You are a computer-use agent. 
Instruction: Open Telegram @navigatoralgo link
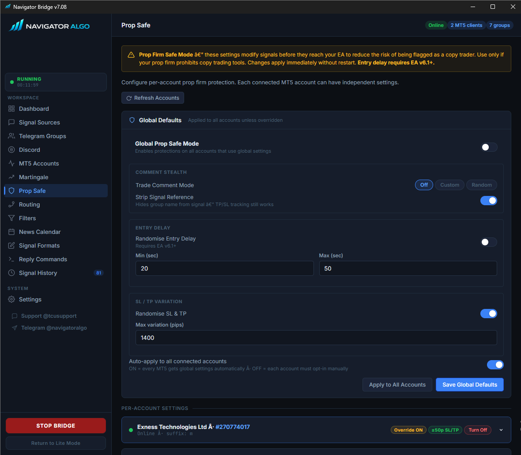tap(49, 328)
